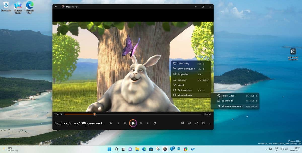The height and width of the screenshot is (153, 302).
Task: Click the orange seek bar handle
Action: (95, 114)
